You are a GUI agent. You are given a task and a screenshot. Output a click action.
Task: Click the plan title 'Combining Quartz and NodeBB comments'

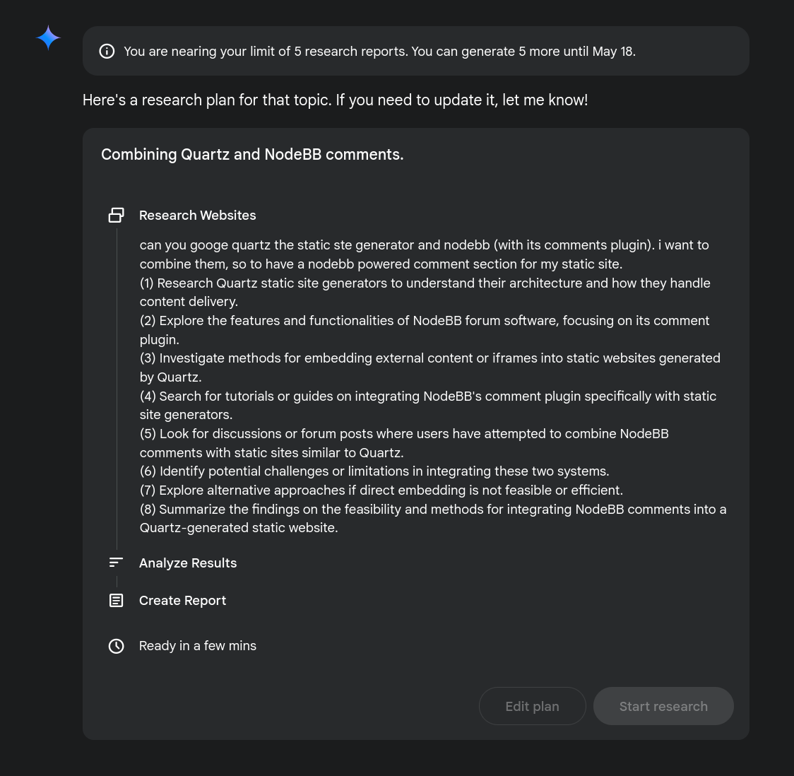[252, 155]
